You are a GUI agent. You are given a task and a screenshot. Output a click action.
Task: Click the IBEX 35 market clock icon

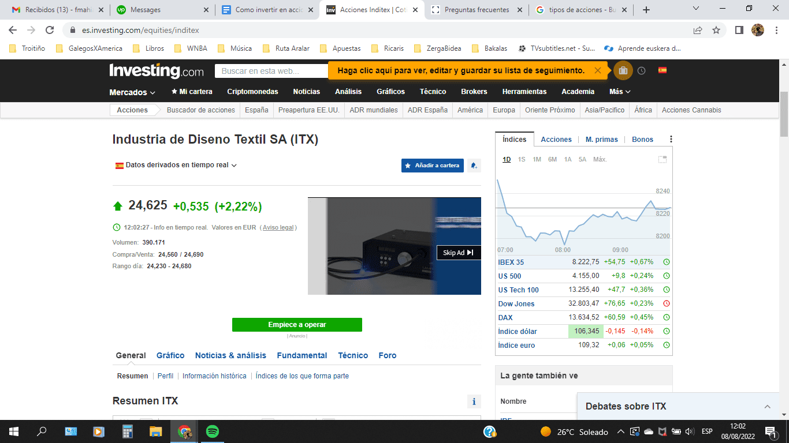point(667,262)
